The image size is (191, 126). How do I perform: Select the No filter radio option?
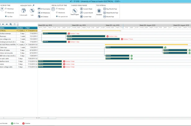[x=6, y=16]
